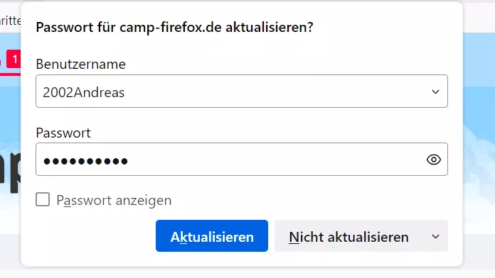Click the sky-blue page banner right of dialog

click(x=479, y=94)
